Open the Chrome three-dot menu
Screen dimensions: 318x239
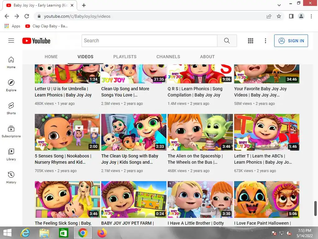tap(311, 16)
